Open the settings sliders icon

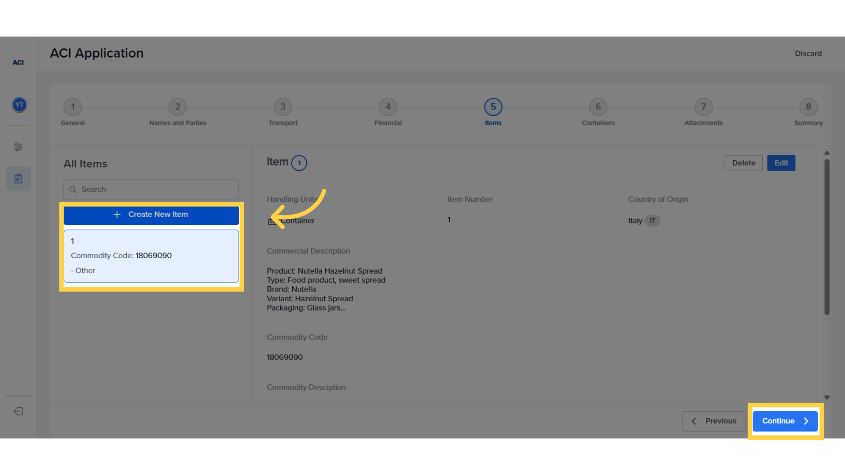(x=18, y=147)
